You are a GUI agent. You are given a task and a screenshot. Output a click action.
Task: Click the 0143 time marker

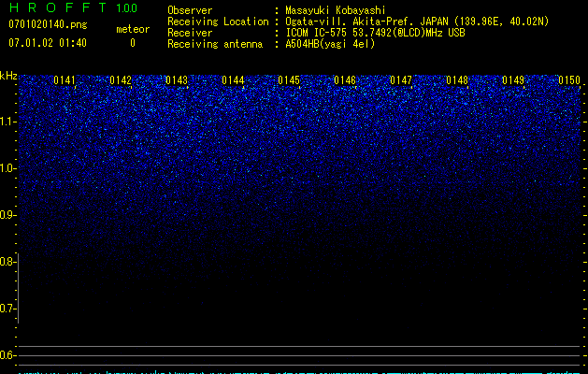tap(177, 80)
